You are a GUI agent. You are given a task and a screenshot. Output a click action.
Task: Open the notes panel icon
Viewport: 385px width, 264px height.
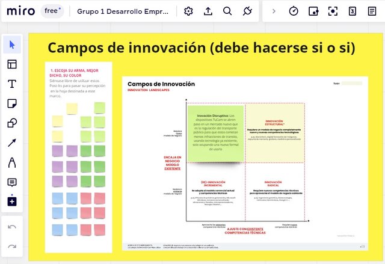[372, 11]
